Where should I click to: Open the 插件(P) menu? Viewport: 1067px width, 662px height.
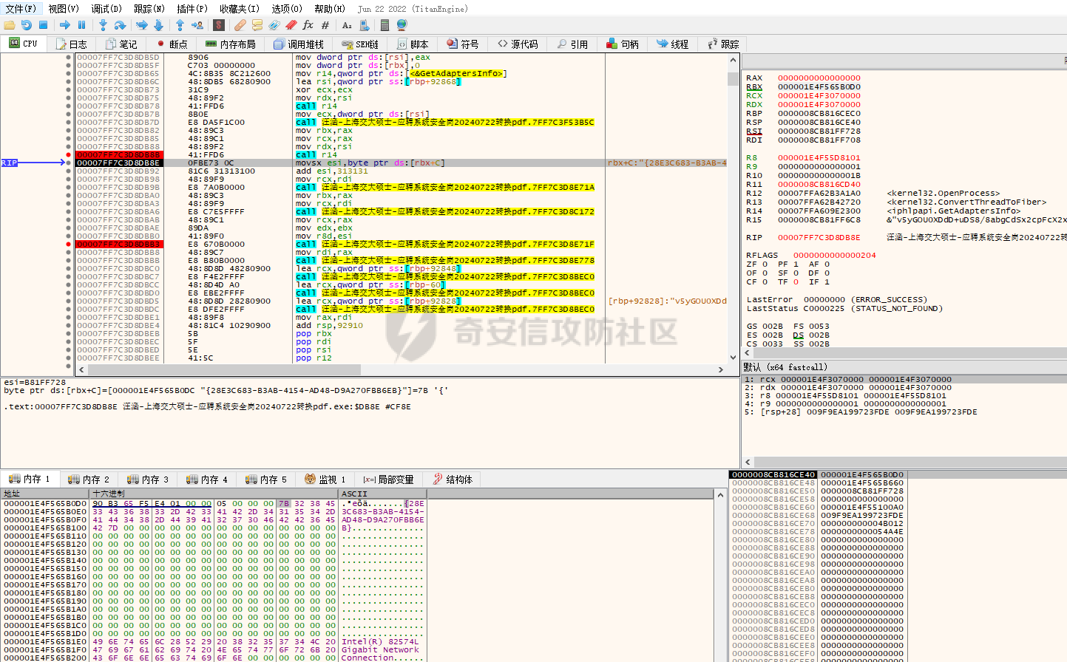coord(192,9)
